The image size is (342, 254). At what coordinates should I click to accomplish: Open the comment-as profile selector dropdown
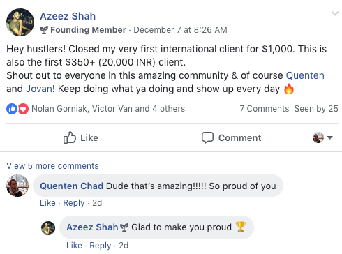[x=322, y=137]
